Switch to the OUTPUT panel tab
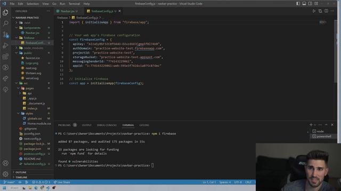The image size is (341, 191). tap(86, 125)
